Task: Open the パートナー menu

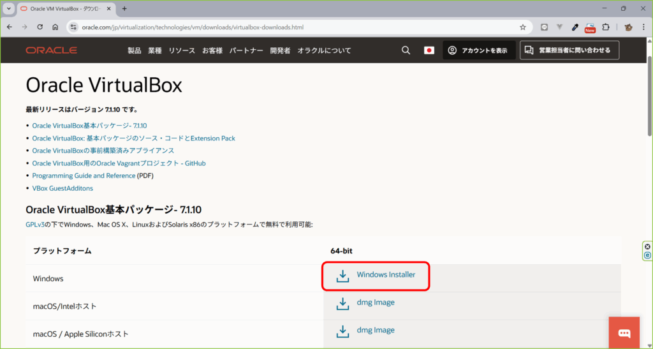Action: point(246,50)
